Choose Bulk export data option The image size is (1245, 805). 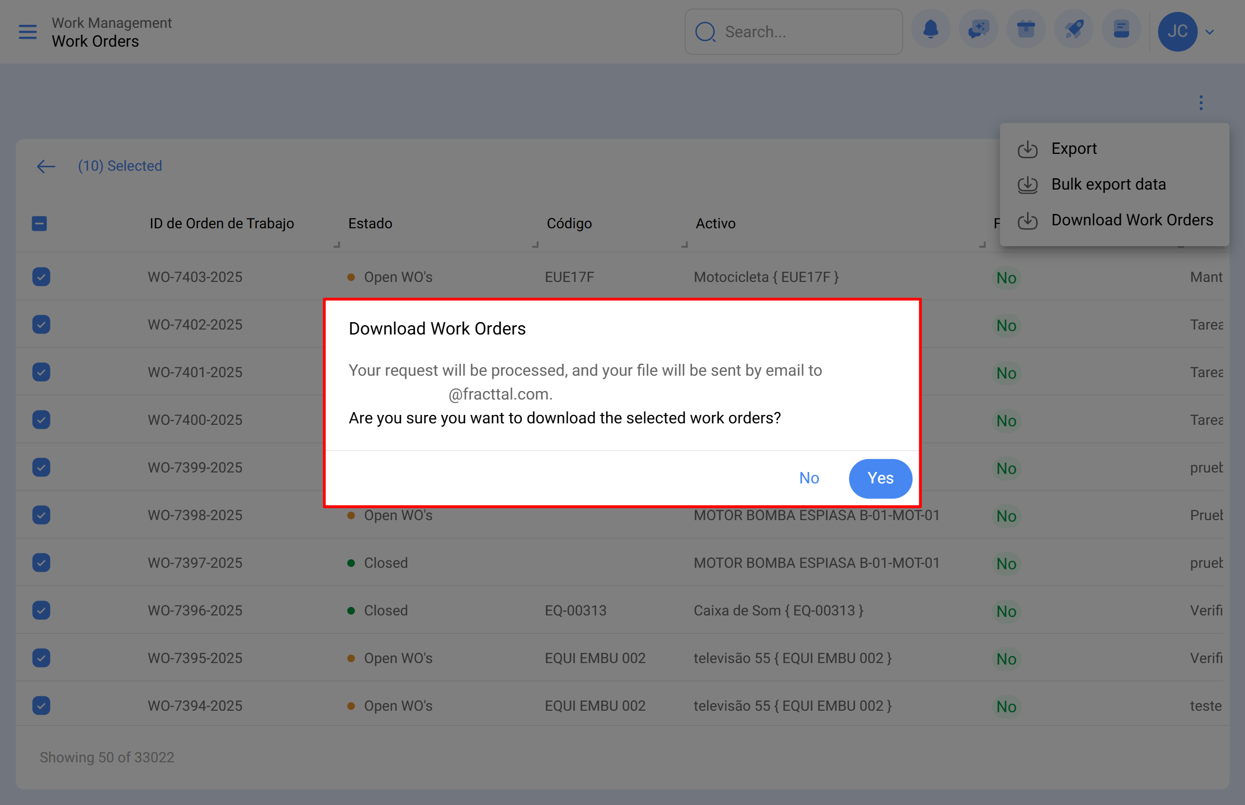pyautogui.click(x=1114, y=184)
